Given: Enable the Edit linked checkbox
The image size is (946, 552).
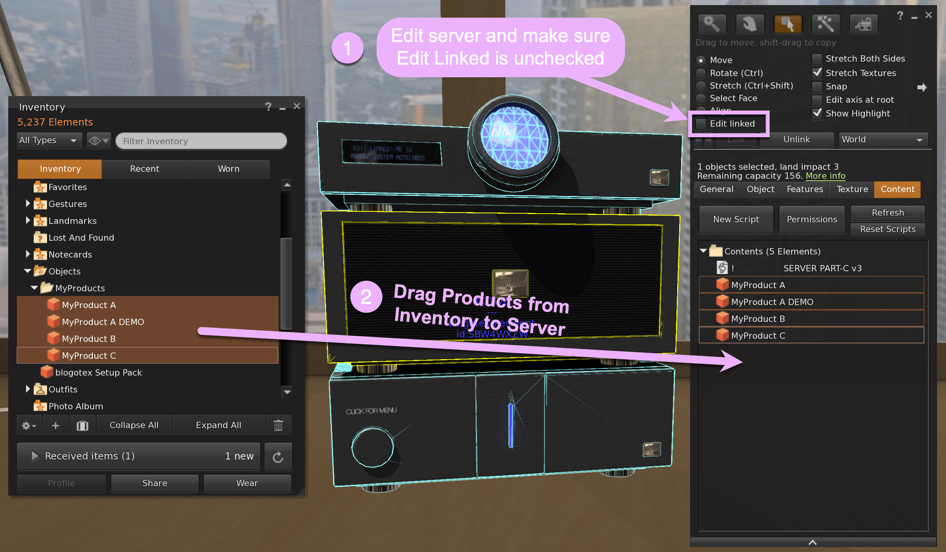Looking at the screenshot, I should 701,124.
